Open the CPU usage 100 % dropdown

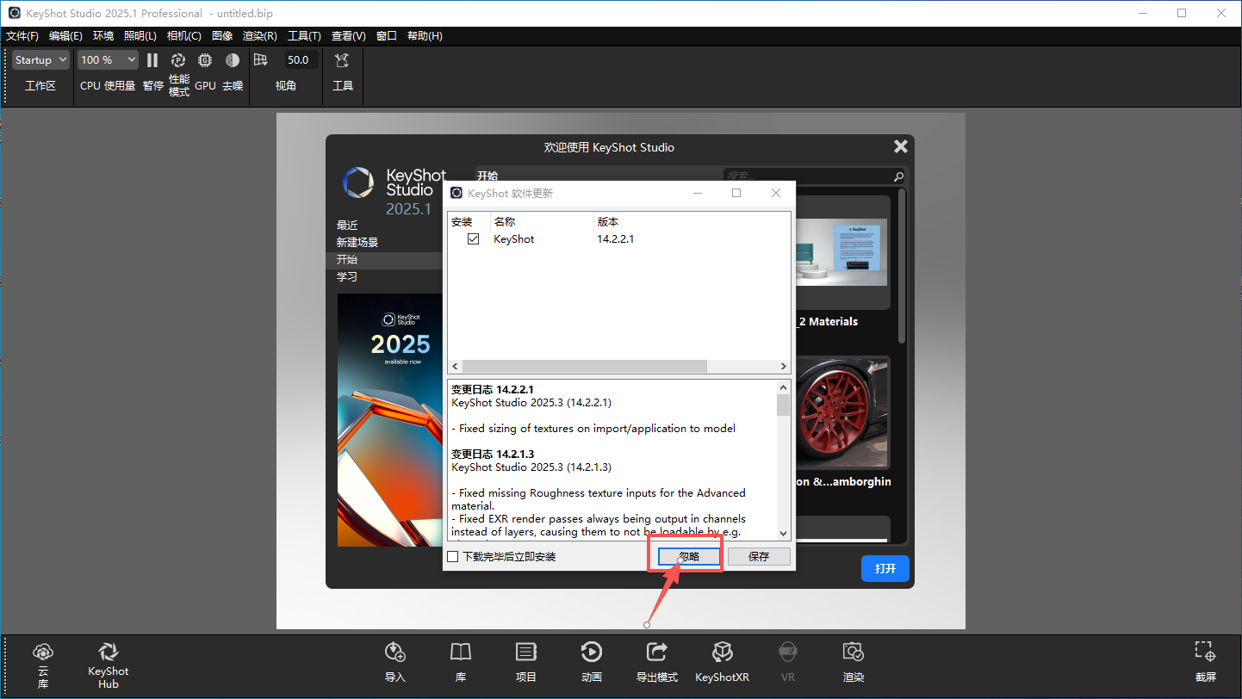pyautogui.click(x=108, y=60)
